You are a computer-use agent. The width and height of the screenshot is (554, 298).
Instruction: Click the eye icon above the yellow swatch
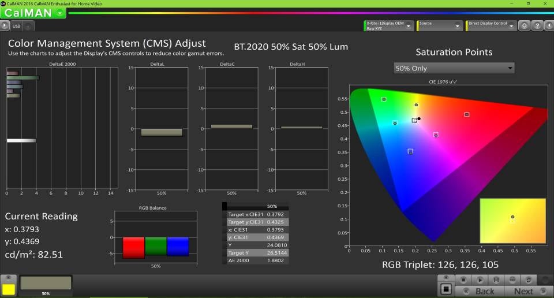pos(9,278)
